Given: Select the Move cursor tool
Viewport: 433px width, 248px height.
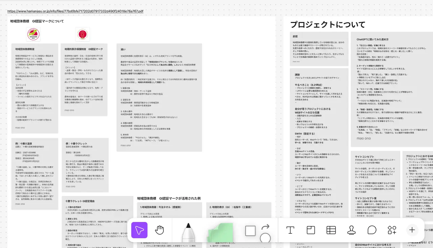Looking at the screenshot, I should [x=139, y=230].
